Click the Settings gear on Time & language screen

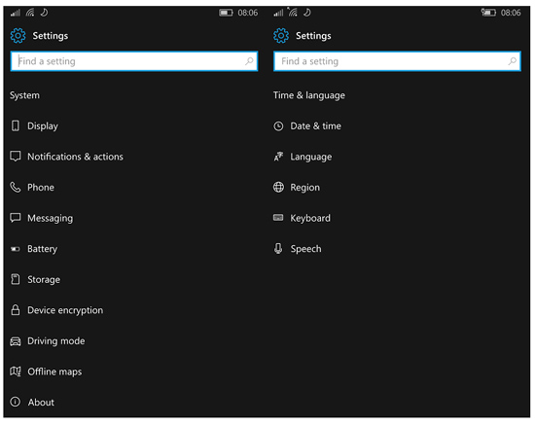pyautogui.click(x=281, y=35)
